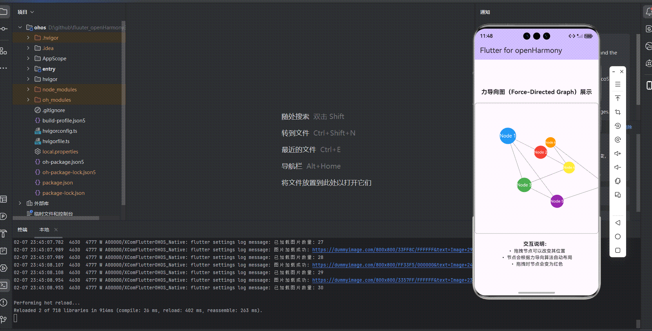652x331 pixels.
Task: Open the Structure tool window icon
Action: (x=3, y=51)
